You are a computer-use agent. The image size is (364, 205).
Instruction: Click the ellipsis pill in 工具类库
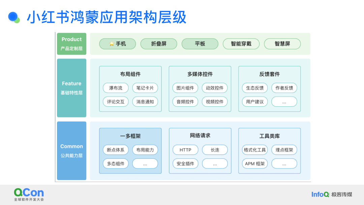[x=284, y=164]
